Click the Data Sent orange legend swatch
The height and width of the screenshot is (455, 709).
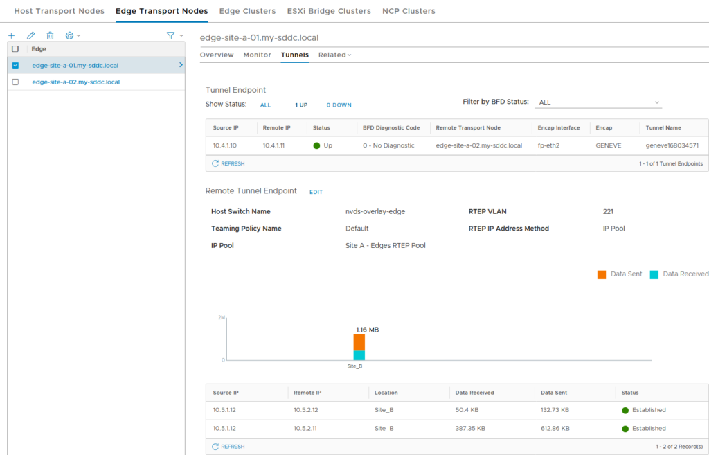pos(602,274)
